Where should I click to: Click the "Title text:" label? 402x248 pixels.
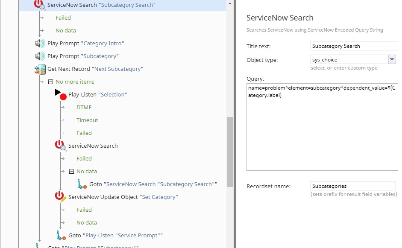point(258,47)
